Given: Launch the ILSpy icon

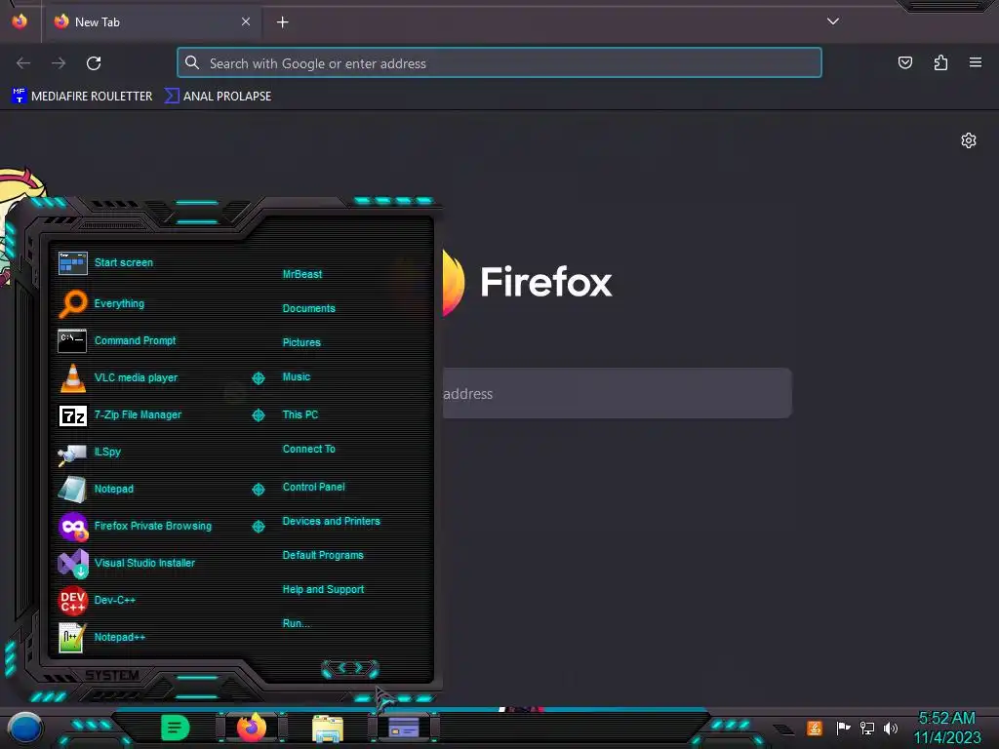Looking at the screenshot, I should point(72,453).
